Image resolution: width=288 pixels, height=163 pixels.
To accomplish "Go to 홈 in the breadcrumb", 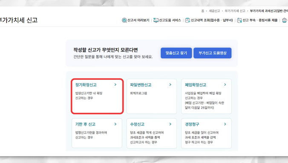I will pyautogui.click(x=203, y=11).
